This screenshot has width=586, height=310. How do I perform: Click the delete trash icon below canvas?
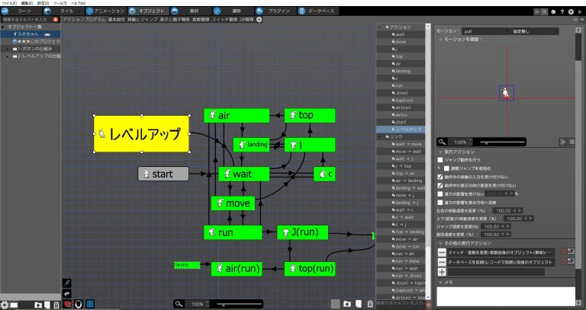tap(370, 304)
